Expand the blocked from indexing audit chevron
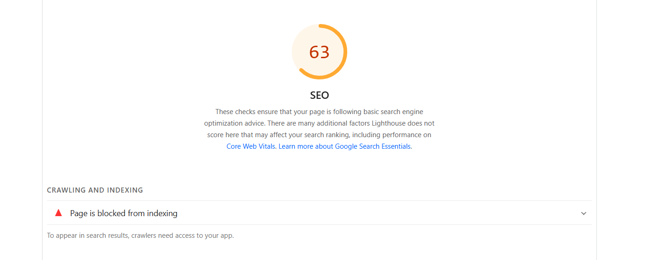The height and width of the screenshot is (260, 645). click(584, 213)
